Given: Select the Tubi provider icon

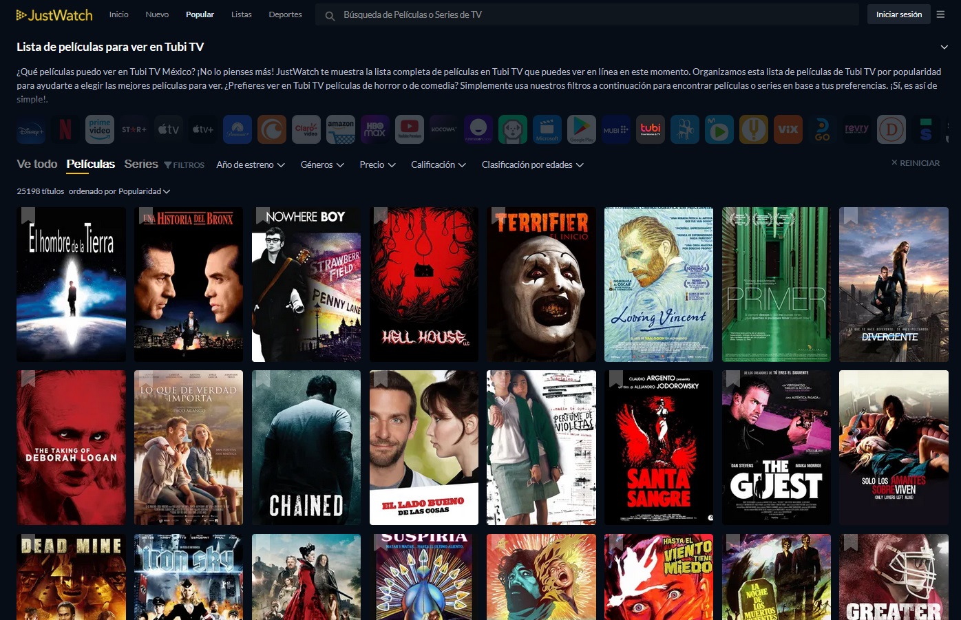Looking at the screenshot, I should pos(651,129).
